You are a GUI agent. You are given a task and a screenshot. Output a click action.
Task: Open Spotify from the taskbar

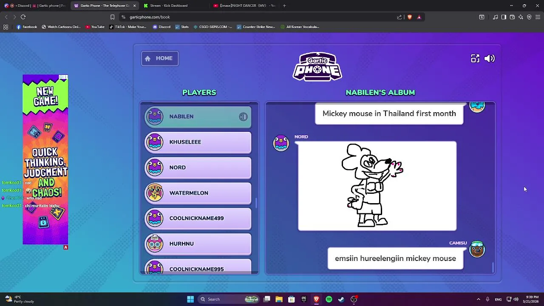[x=329, y=299]
